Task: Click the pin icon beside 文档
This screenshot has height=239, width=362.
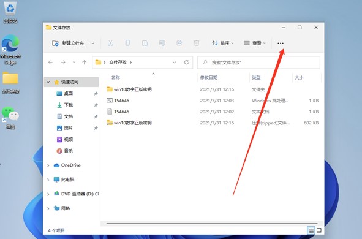Action: pyautogui.click(x=96, y=116)
